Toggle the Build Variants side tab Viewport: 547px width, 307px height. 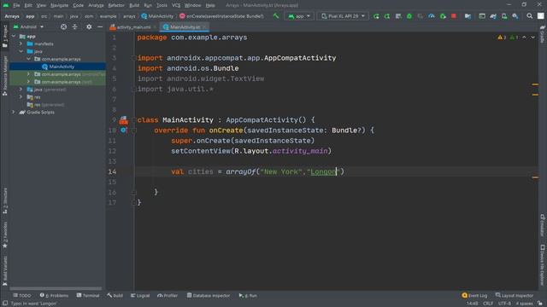pos(5,271)
